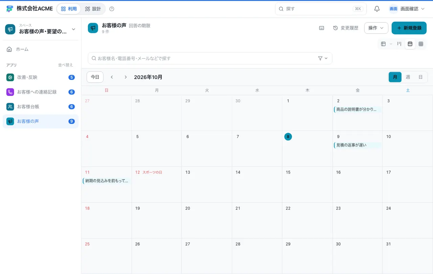Open the notifications bell
Screen dimensions: 433x274
pos(377,9)
